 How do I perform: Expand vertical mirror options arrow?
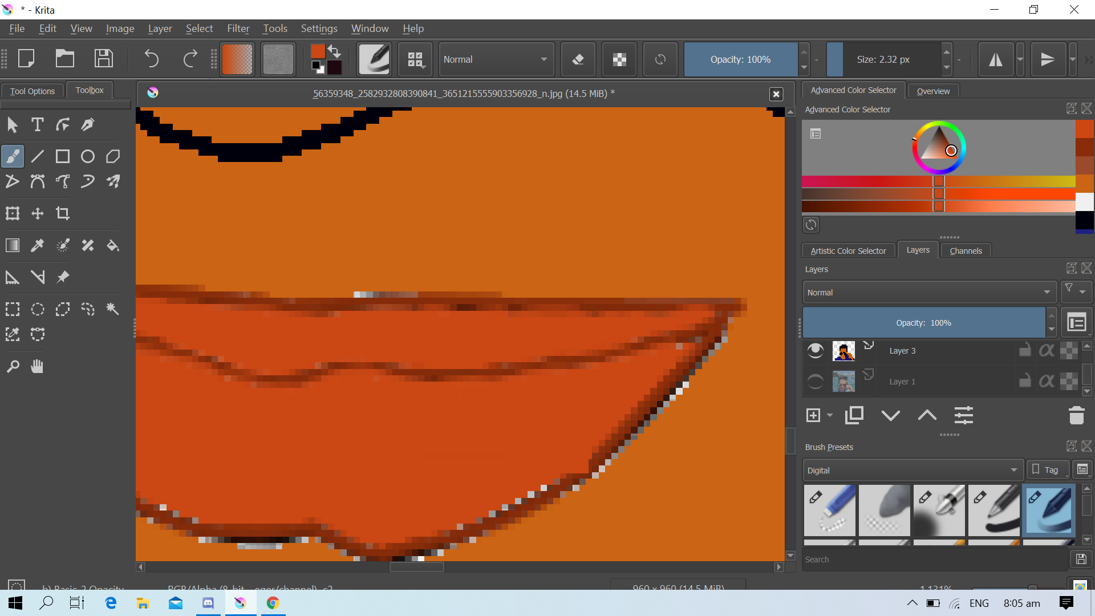coord(1073,59)
